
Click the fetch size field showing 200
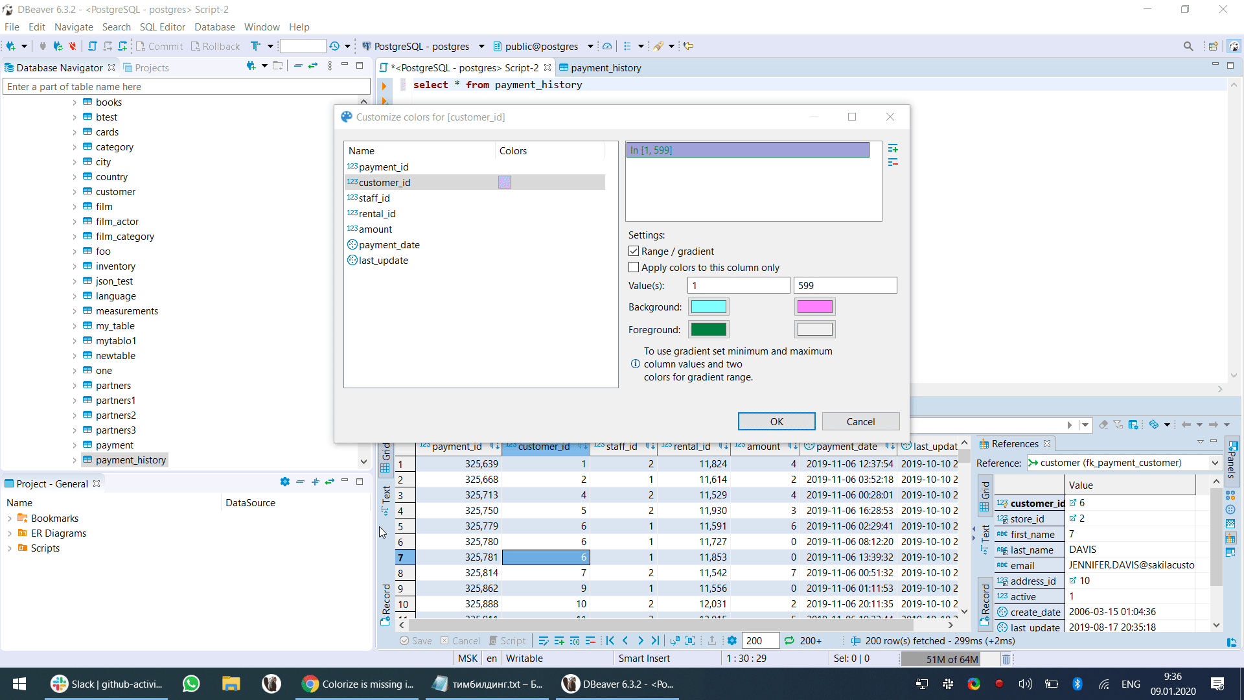(759, 640)
